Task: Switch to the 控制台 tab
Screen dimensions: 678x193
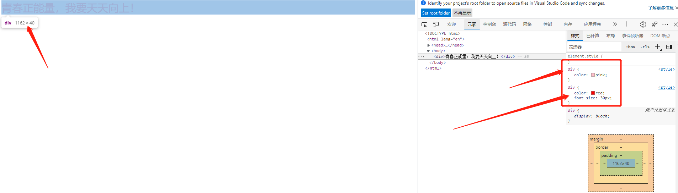Action: [x=489, y=24]
